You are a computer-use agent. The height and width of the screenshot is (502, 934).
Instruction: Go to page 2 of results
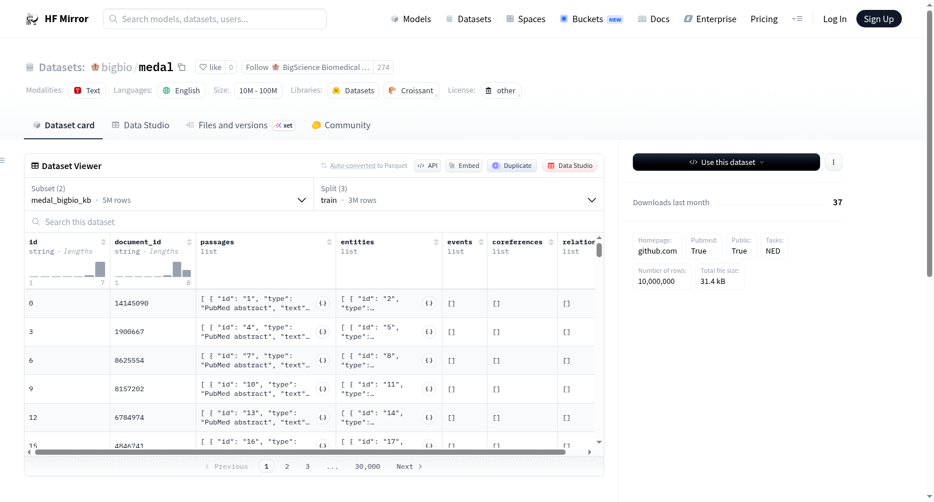(x=287, y=466)
